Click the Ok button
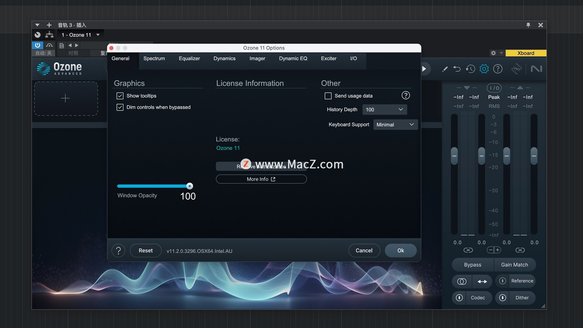The height and width of the screenshot is (328, 583). [x=401, y=251]
